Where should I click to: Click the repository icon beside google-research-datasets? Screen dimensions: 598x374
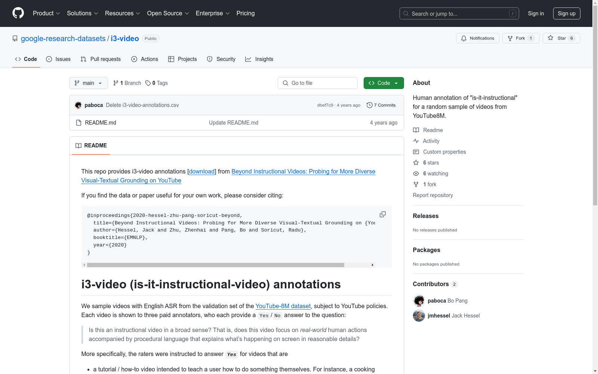pyautogui.click(x=15, y=39)
